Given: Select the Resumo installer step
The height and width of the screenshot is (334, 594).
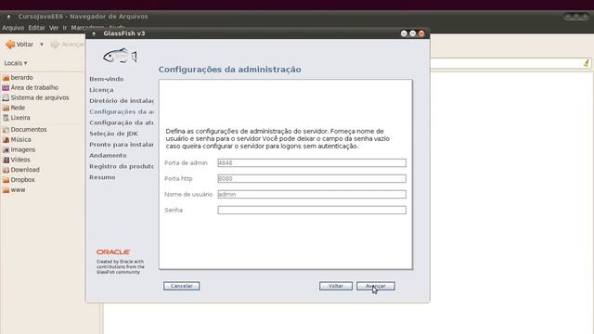Looking at the screenshot, I should pyautogui.click(x=102, y=177).
